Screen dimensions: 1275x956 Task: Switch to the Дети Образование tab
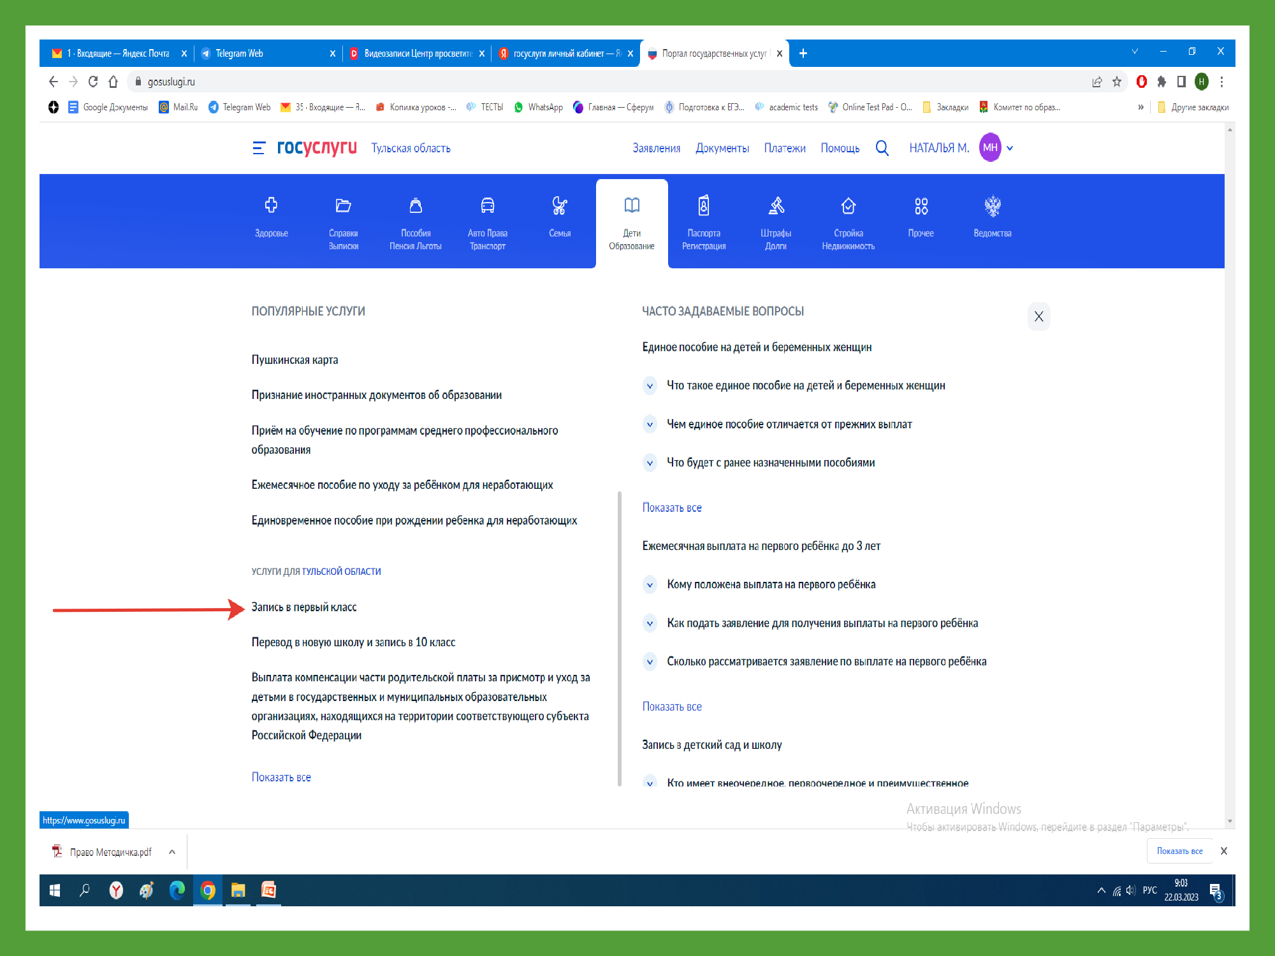pyautogui.click(x=632, y=223)
